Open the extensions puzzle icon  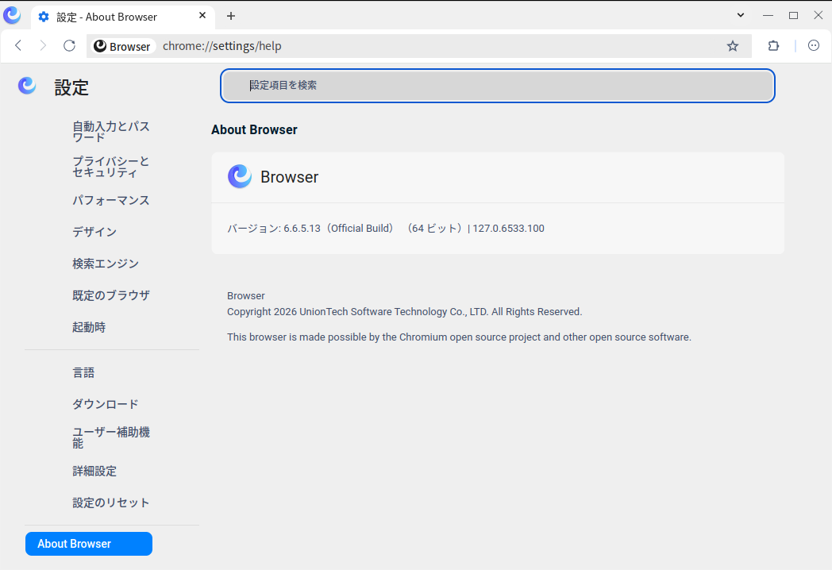773,45
